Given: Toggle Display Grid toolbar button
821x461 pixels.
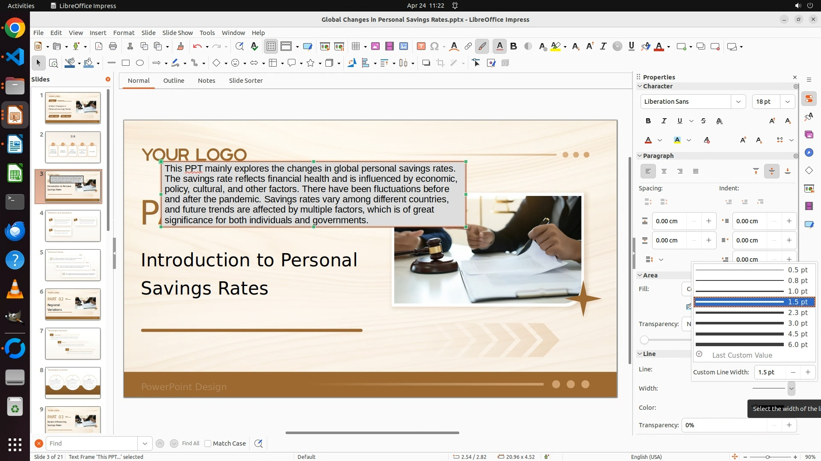Looking at the screenshot, I should [x=271, y=47].
